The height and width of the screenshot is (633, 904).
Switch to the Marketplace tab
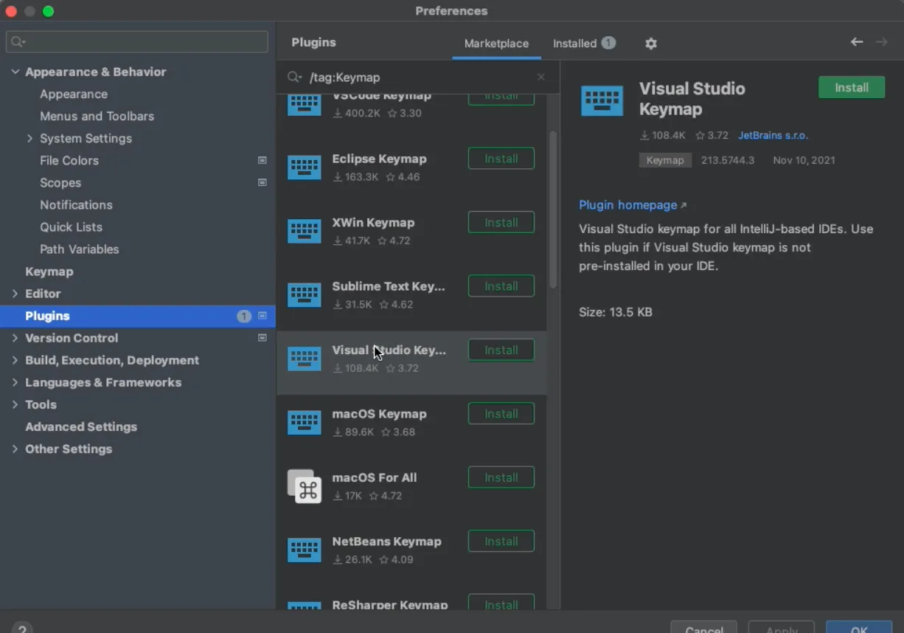(x=496, y=44)
